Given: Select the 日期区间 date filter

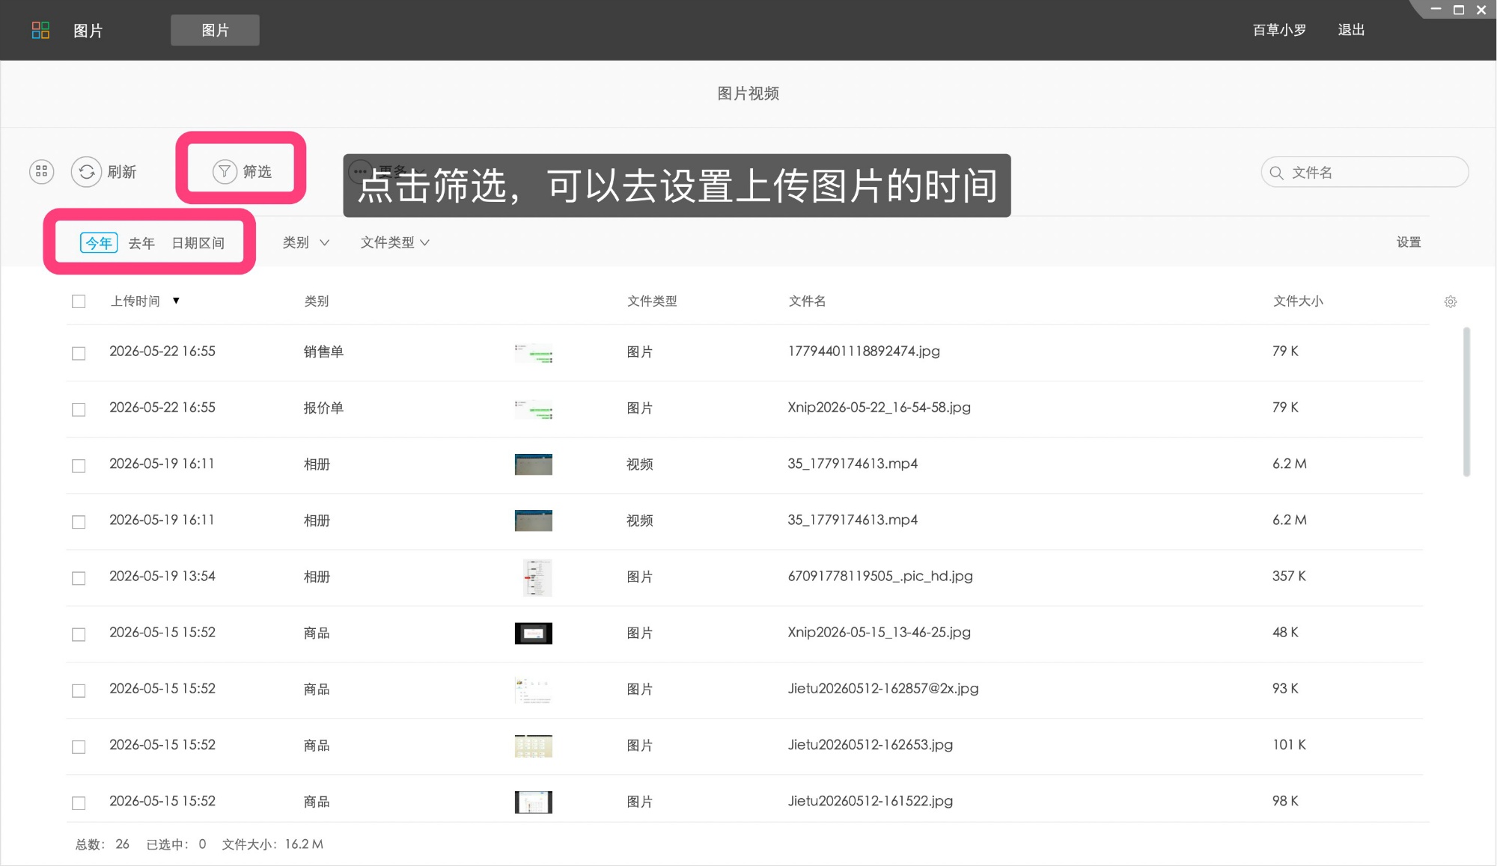Looking at the screenshot, I should tap(198, 243).
